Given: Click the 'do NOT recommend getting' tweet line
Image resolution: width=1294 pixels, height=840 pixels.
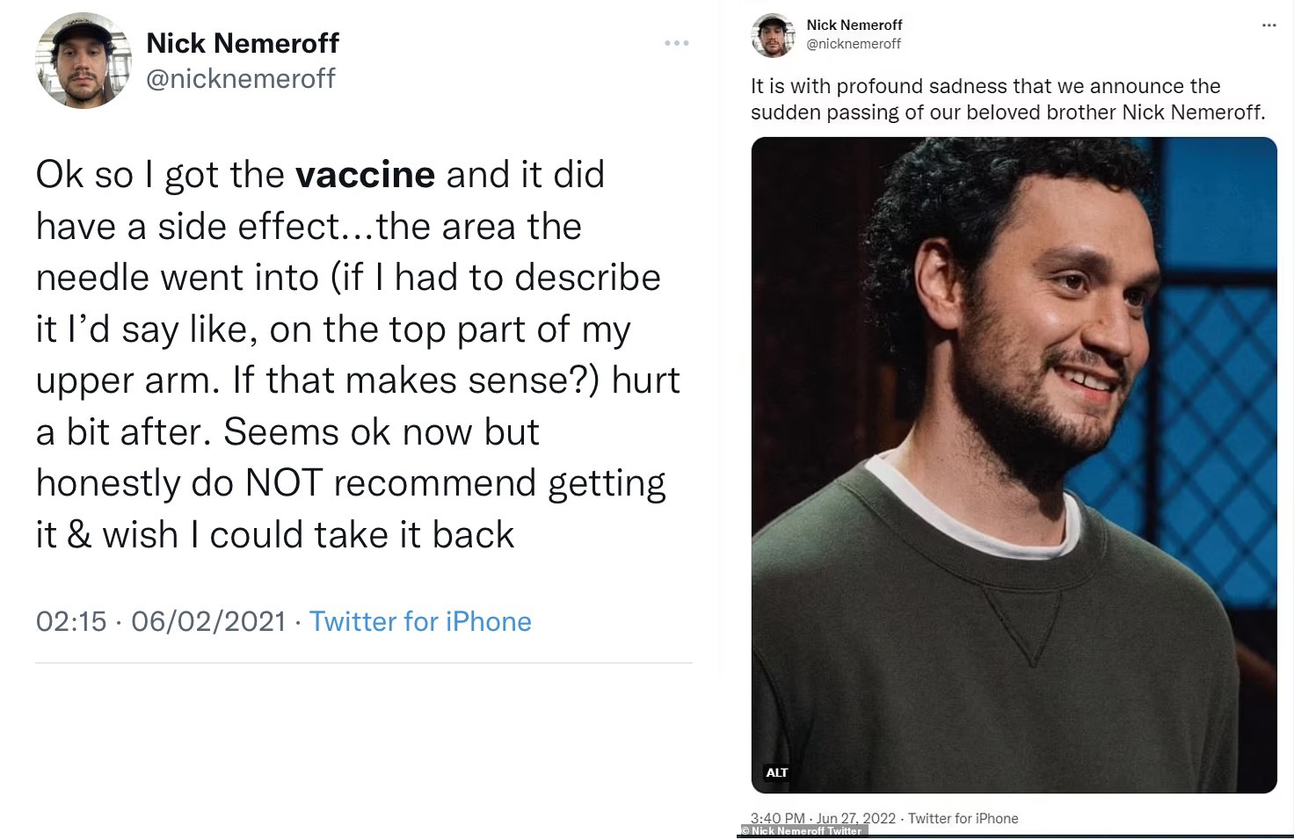Looking at the screenshot, I should click(x=351, y=483).
